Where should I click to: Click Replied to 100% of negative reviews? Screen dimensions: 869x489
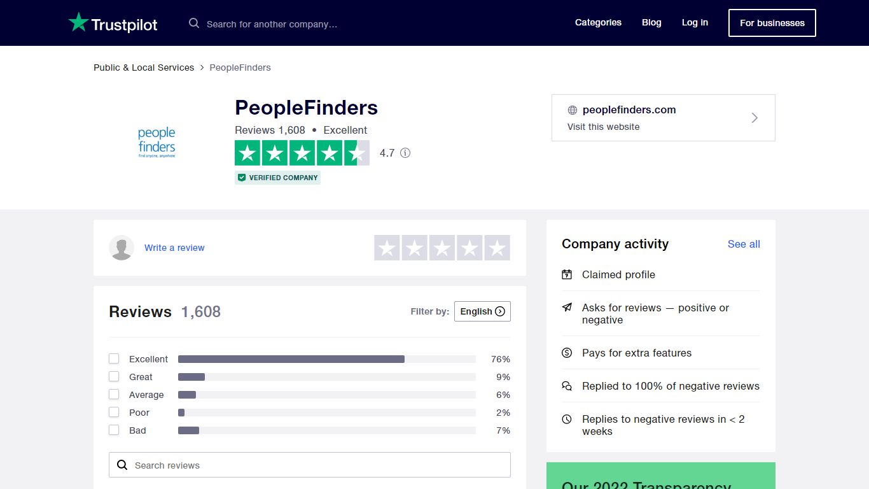(671, 386)
